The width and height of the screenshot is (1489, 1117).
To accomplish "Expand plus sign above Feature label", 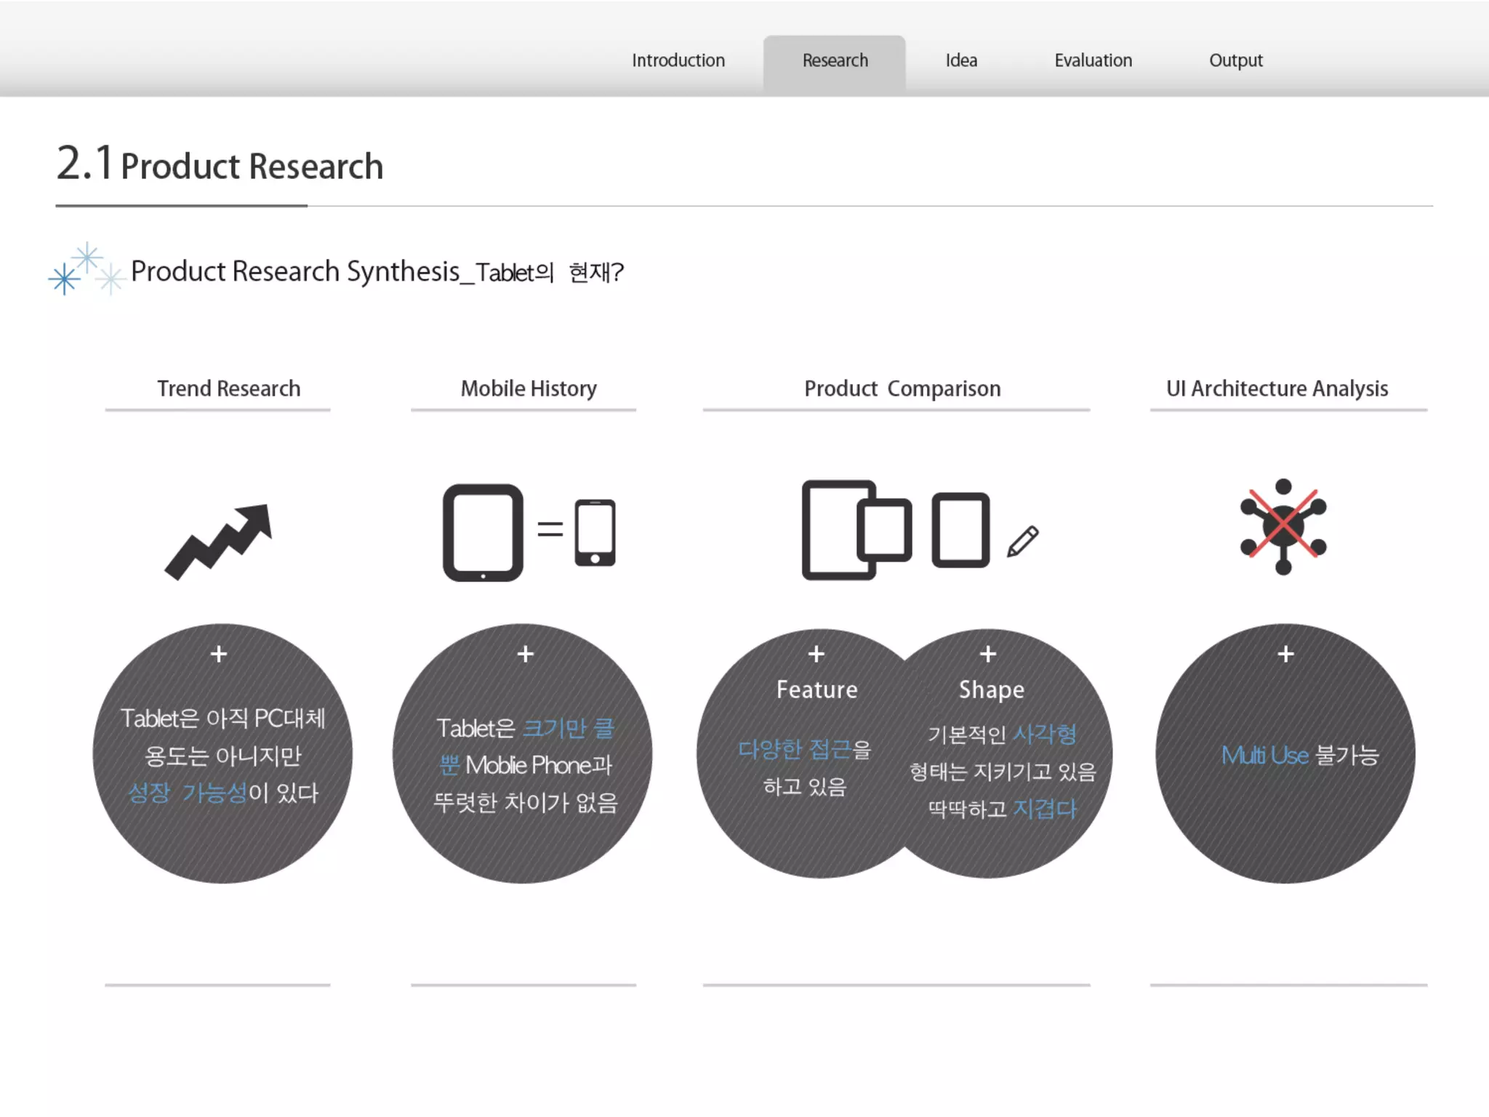I will click(x=816, y=654).
